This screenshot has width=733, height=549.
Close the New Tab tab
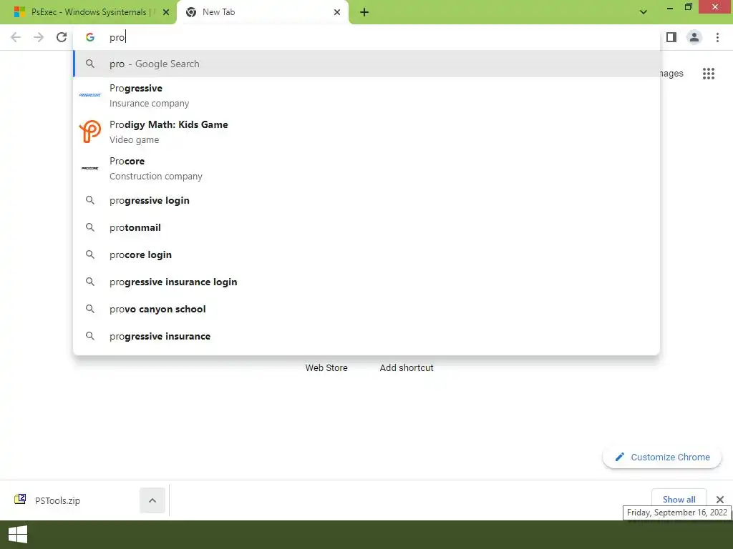pyautogui.click(x=337, y=12)
